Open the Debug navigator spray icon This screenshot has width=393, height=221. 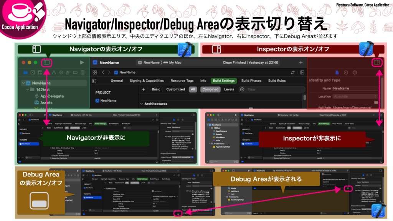point(68,73)
